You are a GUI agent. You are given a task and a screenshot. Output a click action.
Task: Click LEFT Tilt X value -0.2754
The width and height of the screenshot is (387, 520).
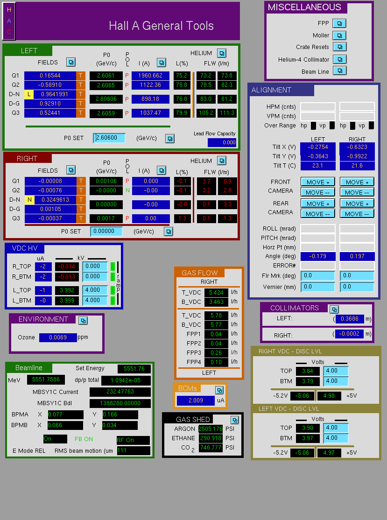318,147
